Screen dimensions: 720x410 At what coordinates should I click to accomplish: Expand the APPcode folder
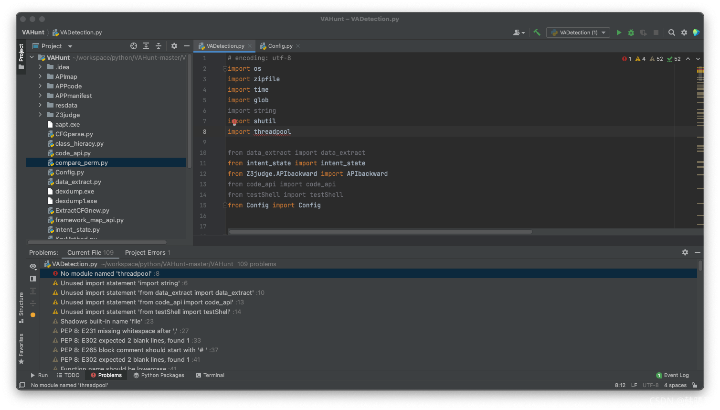41,86
